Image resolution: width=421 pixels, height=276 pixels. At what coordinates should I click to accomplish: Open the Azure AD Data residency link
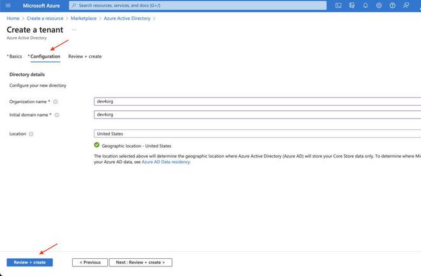pyautogui.click(x=166, y=162)
